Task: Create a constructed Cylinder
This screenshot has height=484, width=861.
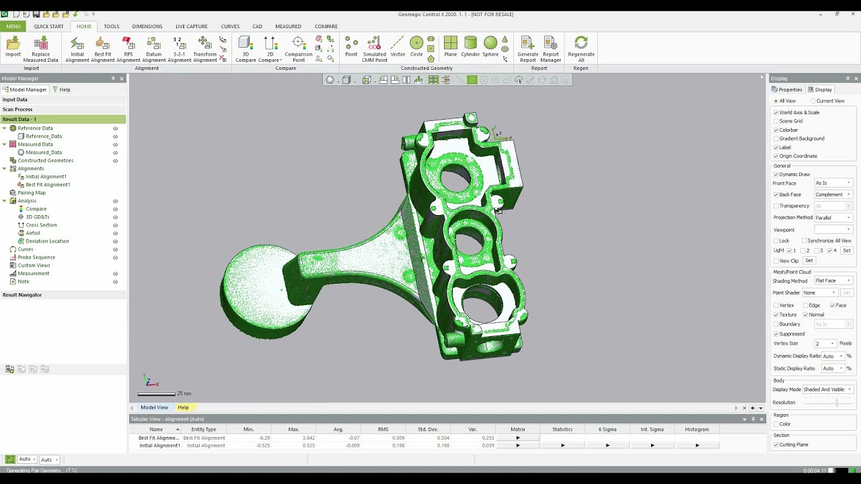Action: (470, 48)
